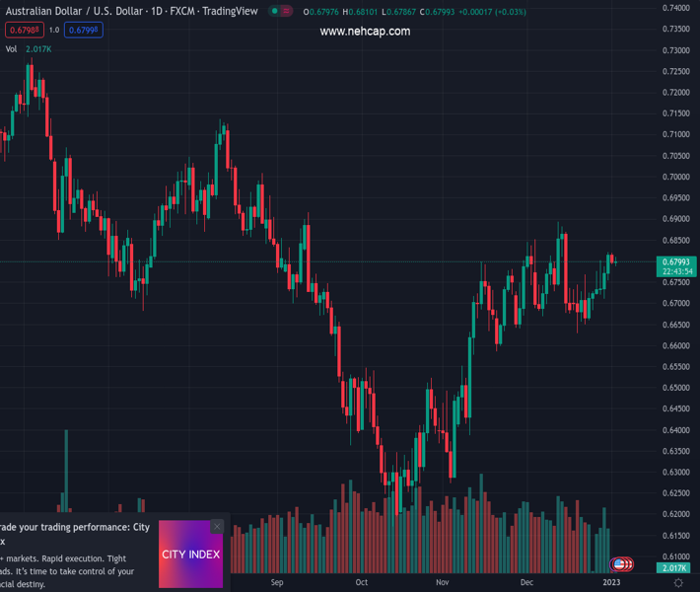
Task: Click the Vol indicator label
Action: point(12,48)
